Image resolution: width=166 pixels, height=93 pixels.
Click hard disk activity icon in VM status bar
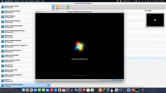pyautogui.click(x=100, y=80)
